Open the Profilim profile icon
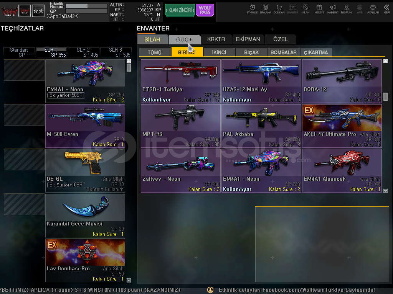393x294 pixels. (x=346, y=9)
